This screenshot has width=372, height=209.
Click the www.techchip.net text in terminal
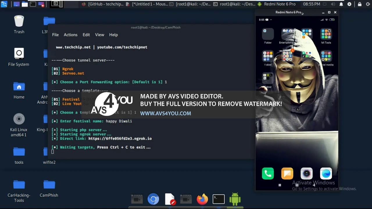pyautogui.click(x=73, y=47)
